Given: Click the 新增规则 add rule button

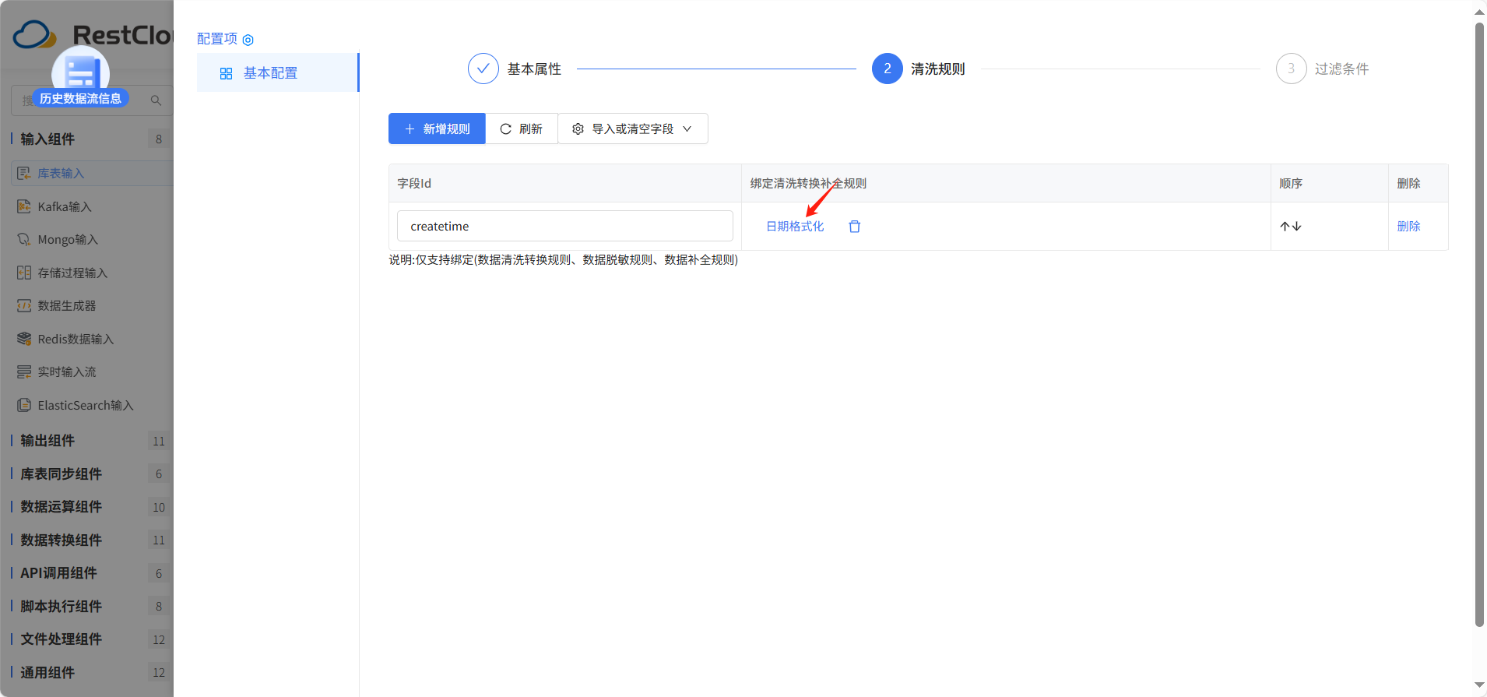Looking at the screenshot, I should coord(437,128).
